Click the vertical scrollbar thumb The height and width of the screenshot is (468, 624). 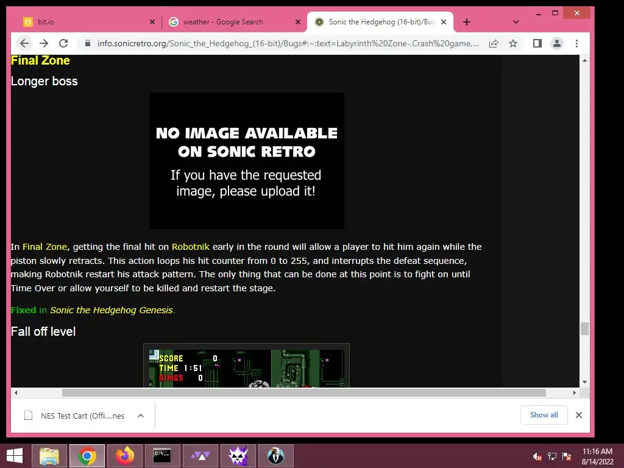[584, 328]
